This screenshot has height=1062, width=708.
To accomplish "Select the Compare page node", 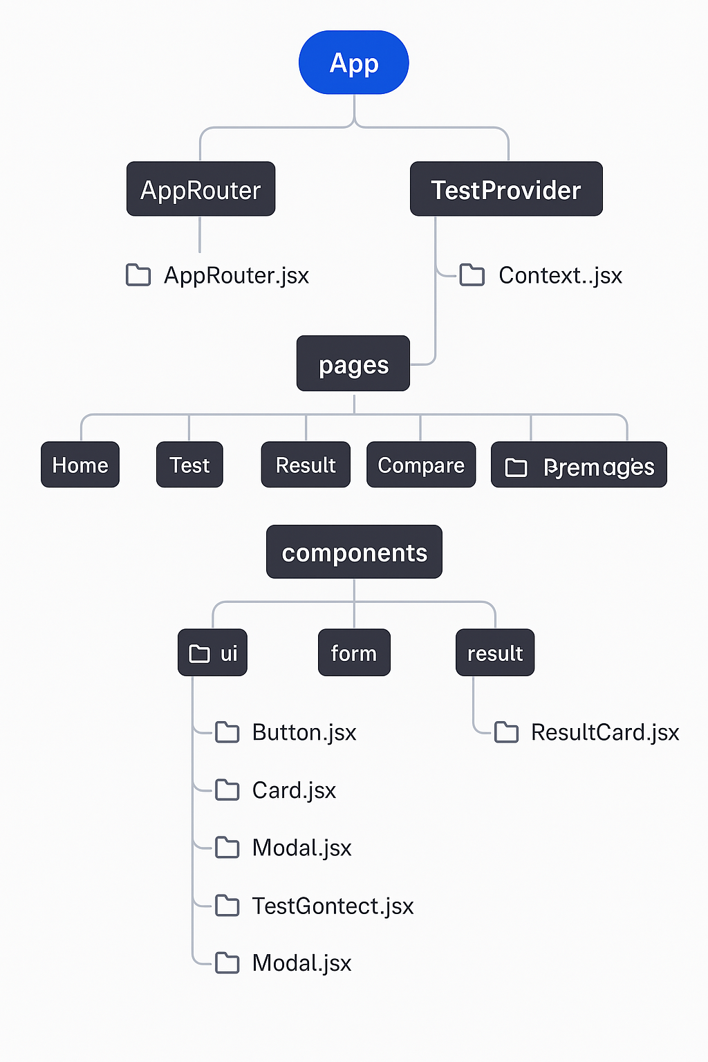I will tap(421, 465).
